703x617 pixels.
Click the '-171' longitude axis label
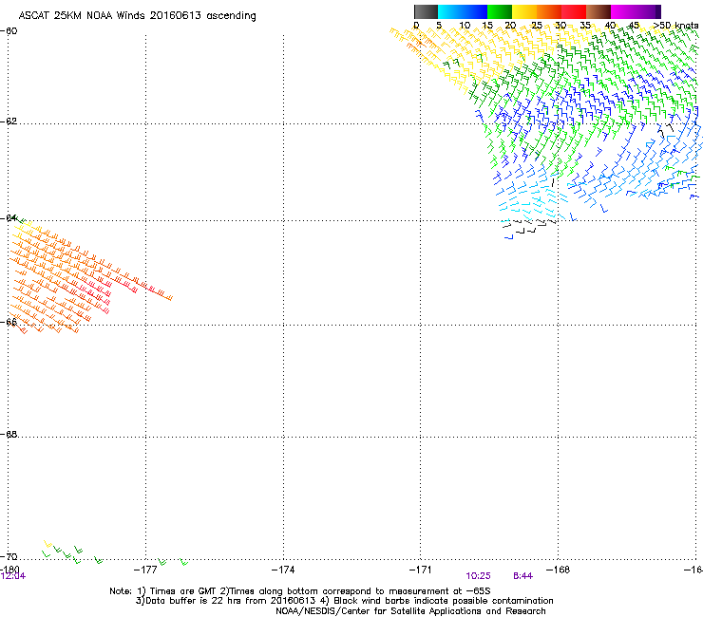tap(420, 570)
